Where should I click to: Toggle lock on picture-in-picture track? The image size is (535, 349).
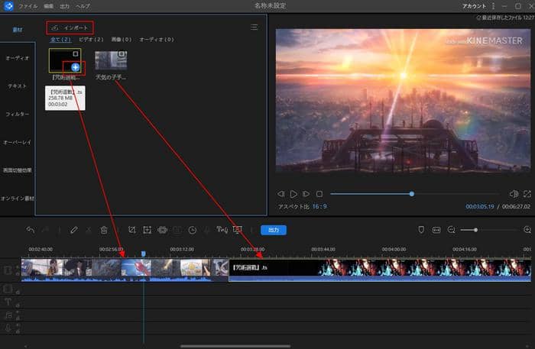click(18, 292)
